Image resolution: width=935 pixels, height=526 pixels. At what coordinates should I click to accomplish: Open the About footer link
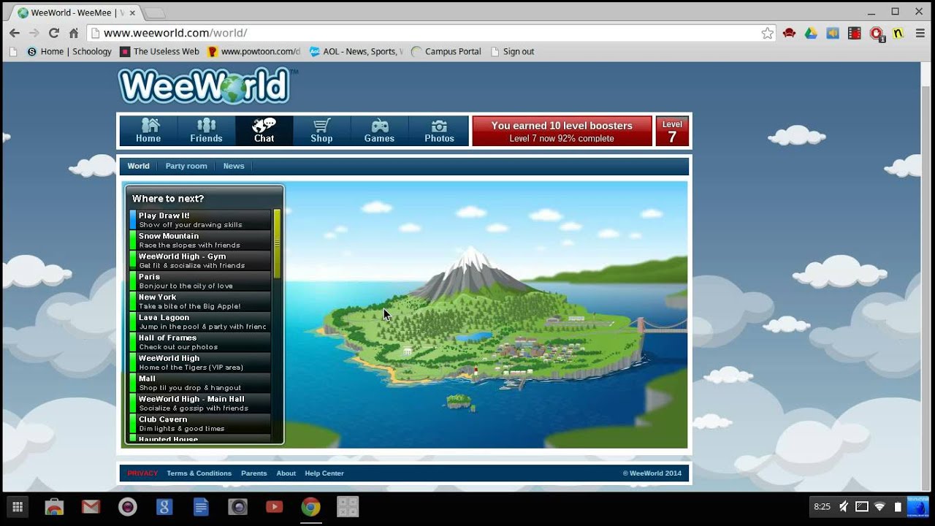286,473
